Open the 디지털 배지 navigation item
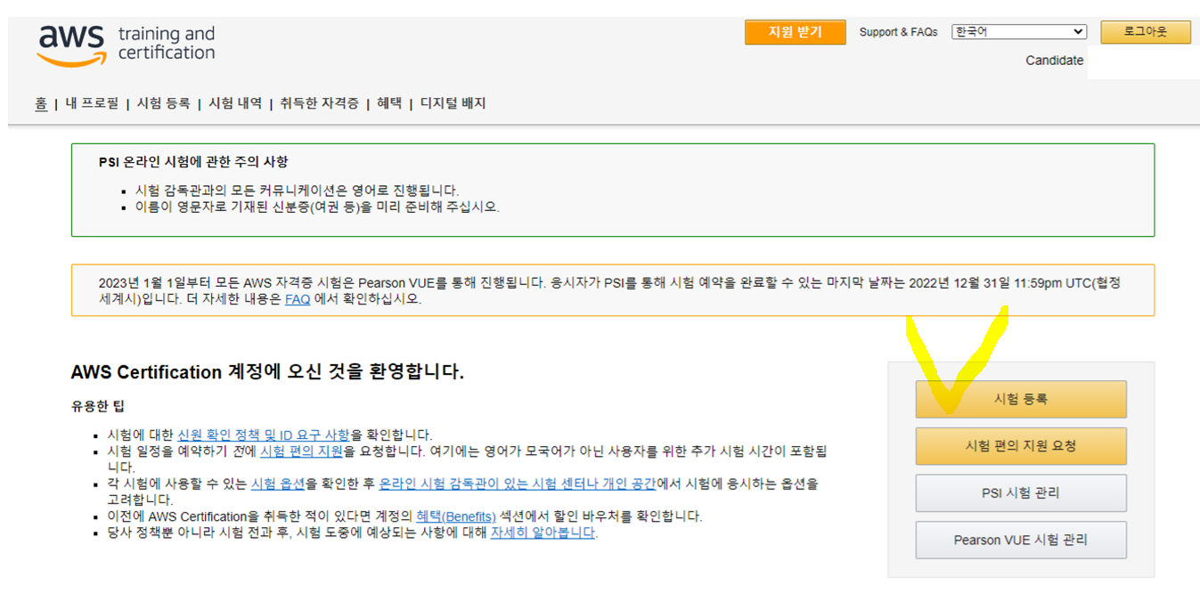 [453, 103]
